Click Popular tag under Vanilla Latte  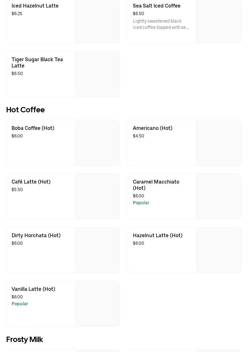pyautogui.click(x=20, y=304)
